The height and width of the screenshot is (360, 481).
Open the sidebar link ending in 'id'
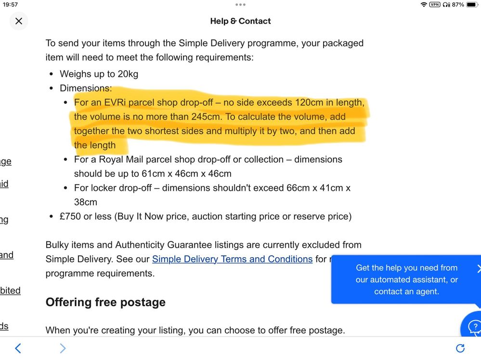[x=4, y=184]
